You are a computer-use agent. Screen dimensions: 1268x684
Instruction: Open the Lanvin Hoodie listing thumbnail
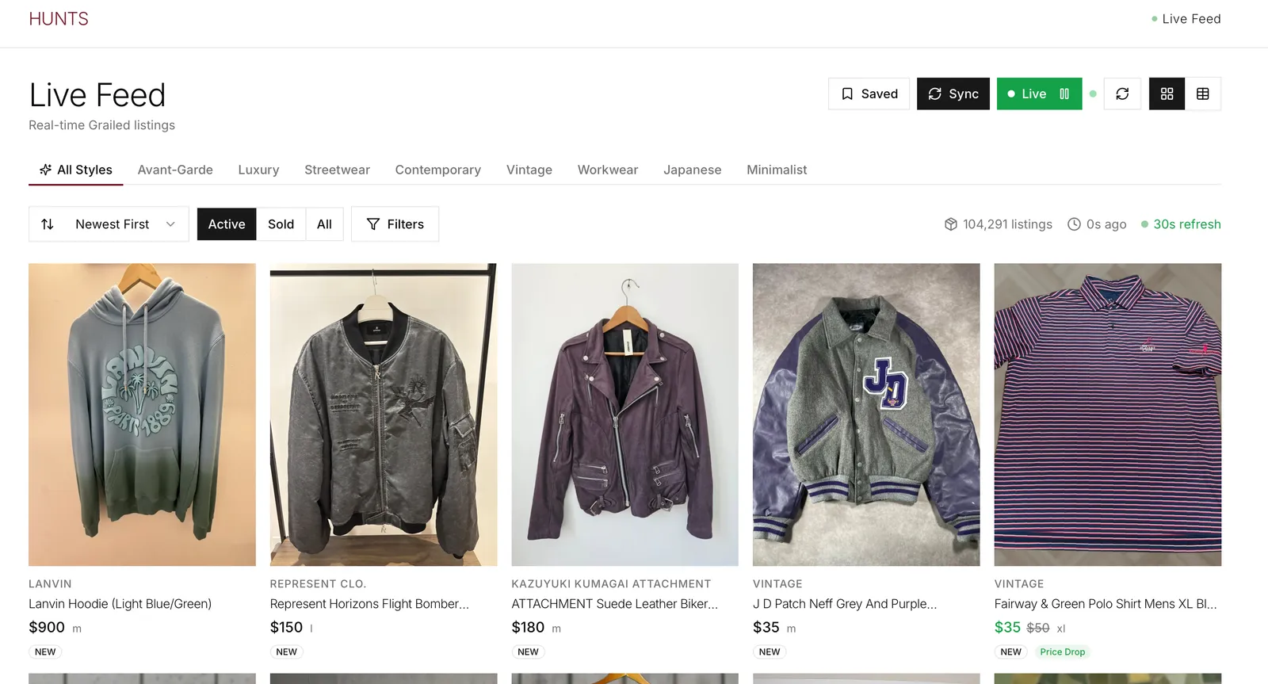click(142, 414)
